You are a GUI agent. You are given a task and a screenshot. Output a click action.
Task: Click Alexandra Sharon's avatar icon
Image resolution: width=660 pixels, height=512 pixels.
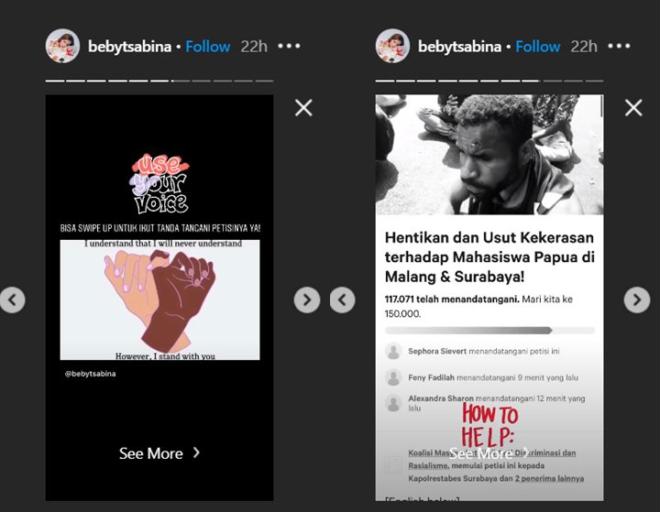(x=393, y=403)
